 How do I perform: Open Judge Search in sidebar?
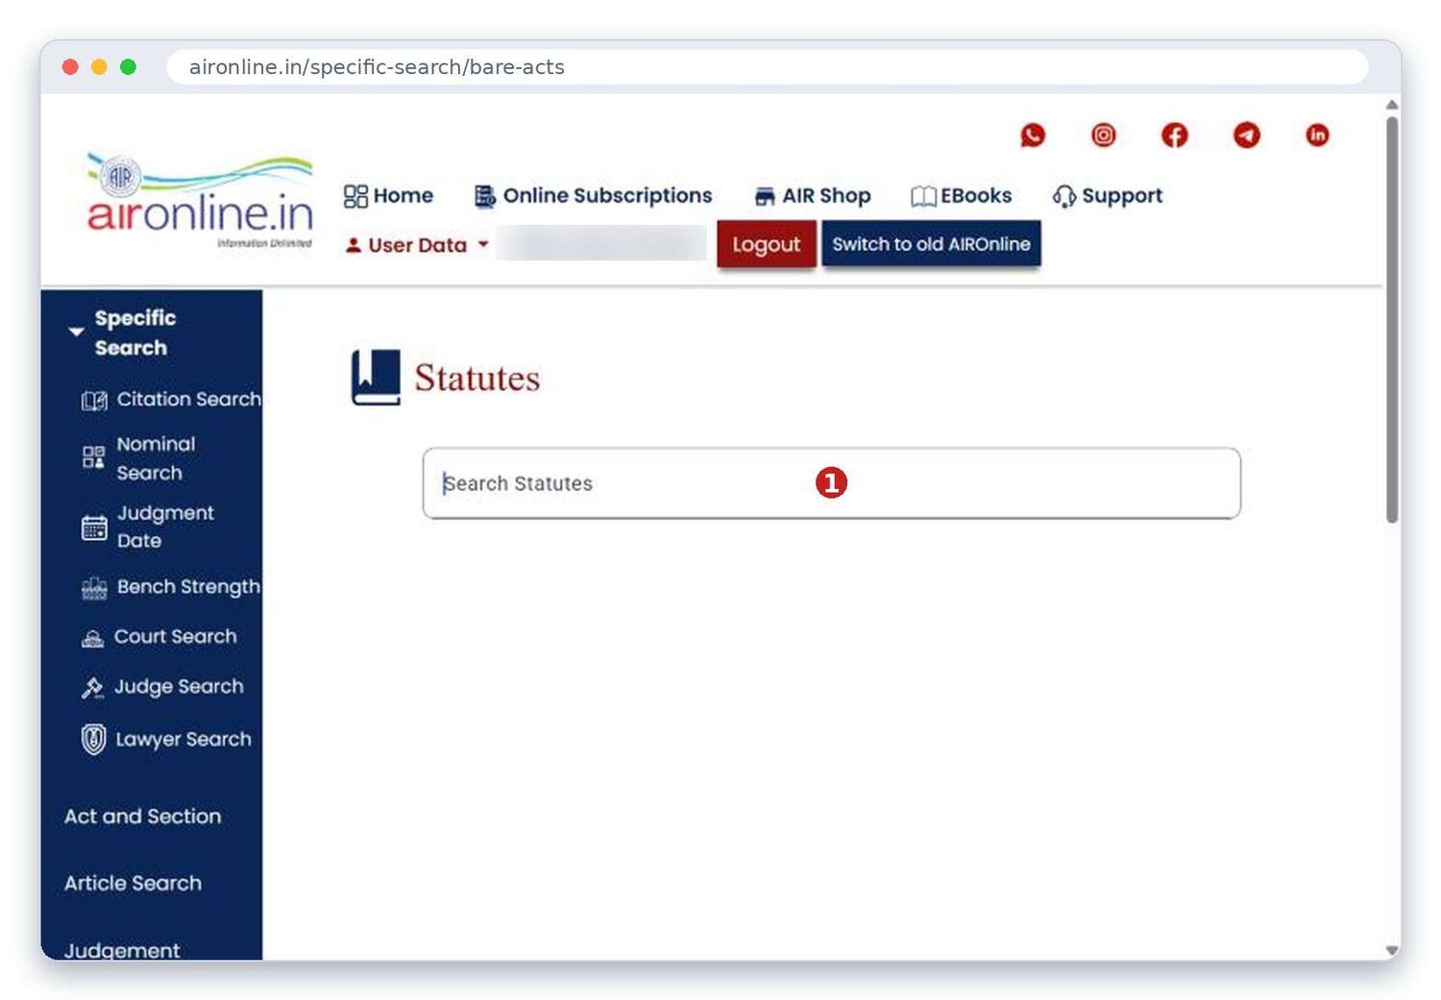pyautogui.click(x=163, y=687)
